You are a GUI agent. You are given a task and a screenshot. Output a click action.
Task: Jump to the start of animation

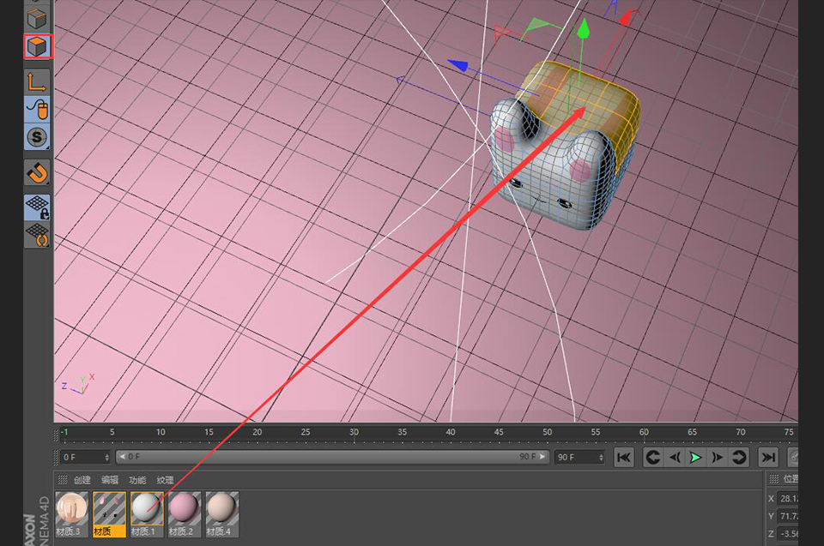point(624,458)
